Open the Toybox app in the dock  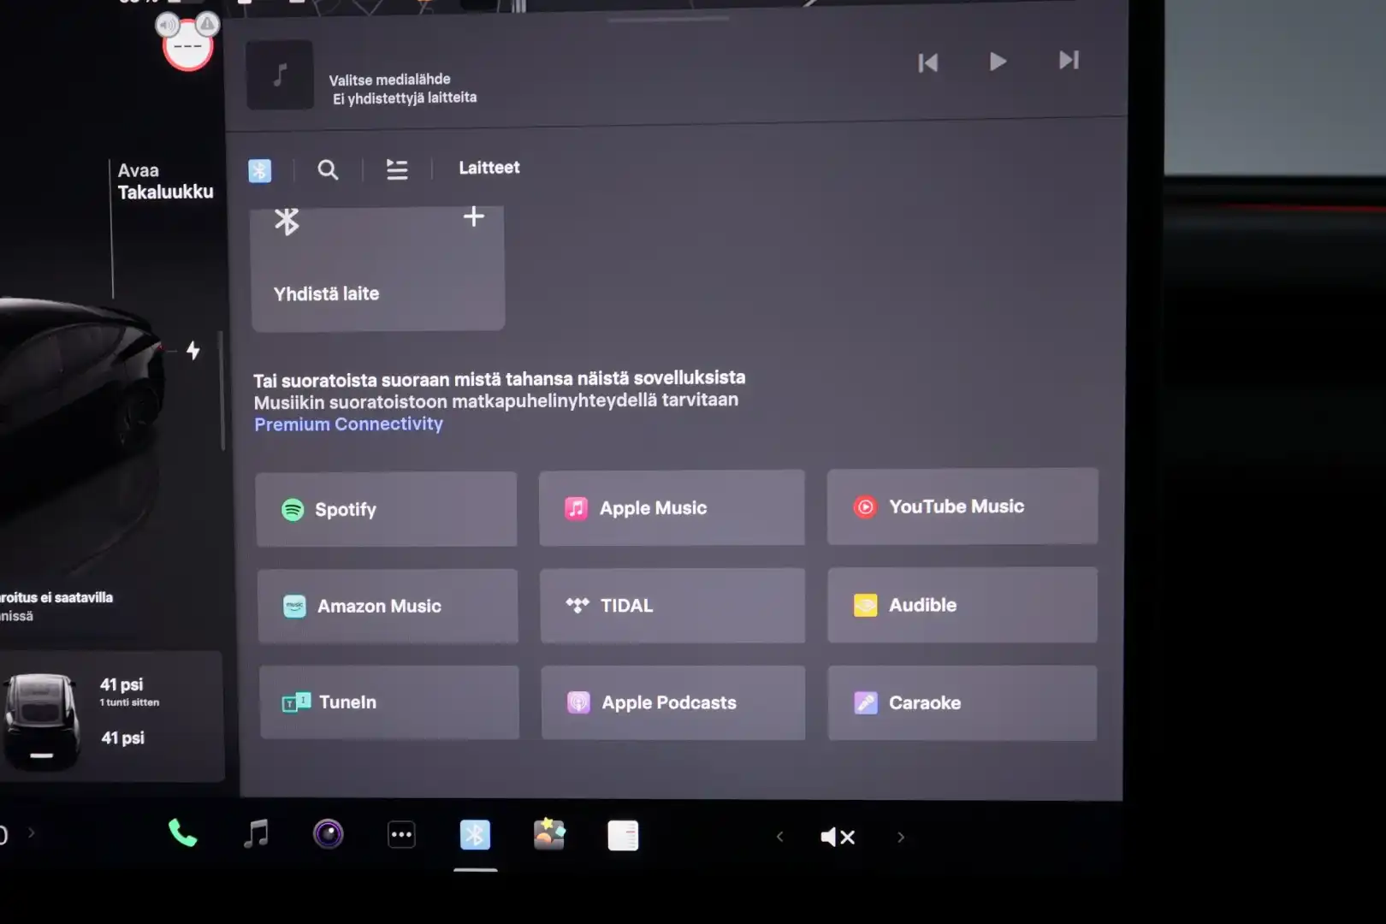click(x=549, y=834)
